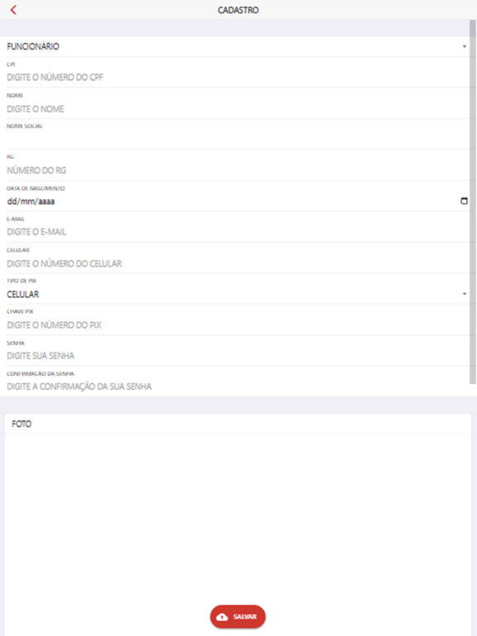Click the Data de Nascimento date field
The width and height of the screenshot is (477, 636).
click(231, 201)
